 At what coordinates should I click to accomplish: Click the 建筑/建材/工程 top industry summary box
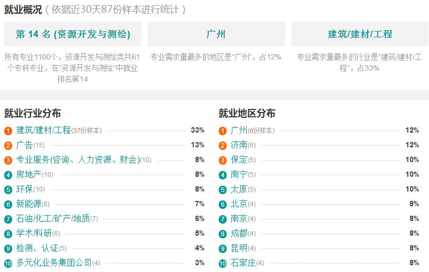[360, 34]
